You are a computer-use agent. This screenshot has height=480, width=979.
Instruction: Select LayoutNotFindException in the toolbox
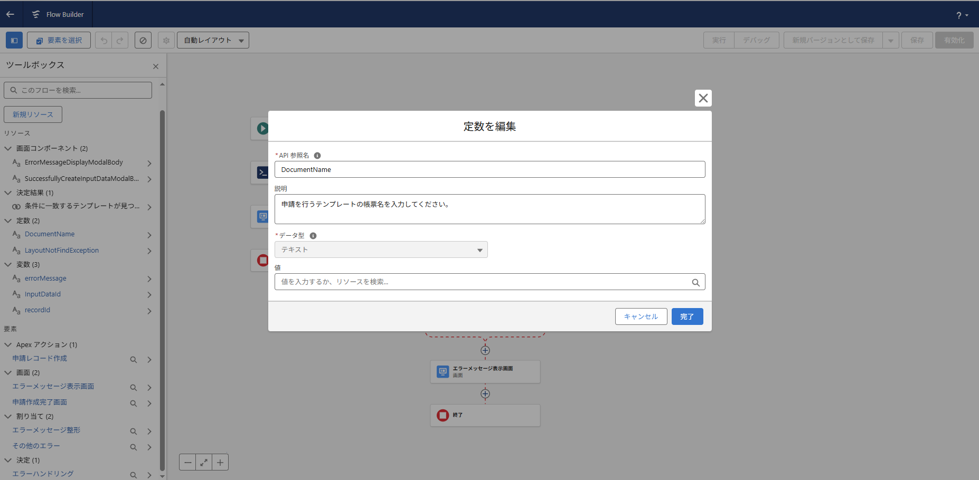pyautogui.click(x=61, y=251)
